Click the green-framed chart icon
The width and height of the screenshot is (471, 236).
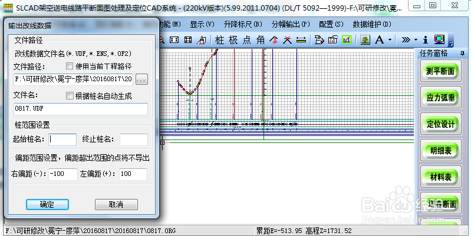pos(347,39)
